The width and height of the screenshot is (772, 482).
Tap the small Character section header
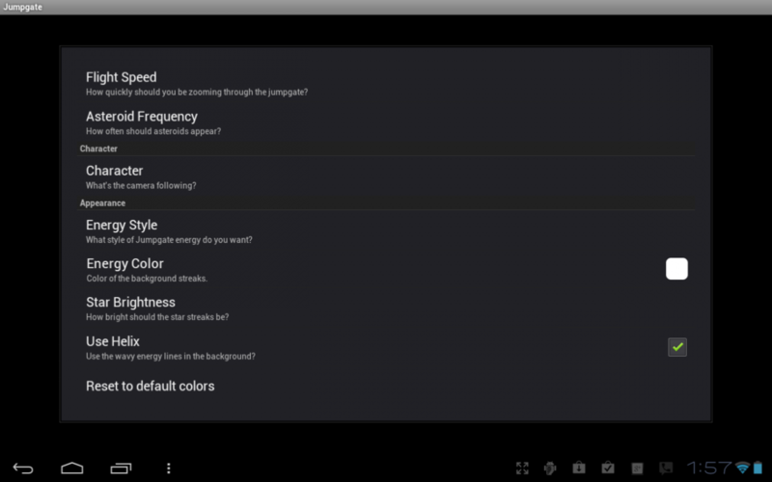98,148
